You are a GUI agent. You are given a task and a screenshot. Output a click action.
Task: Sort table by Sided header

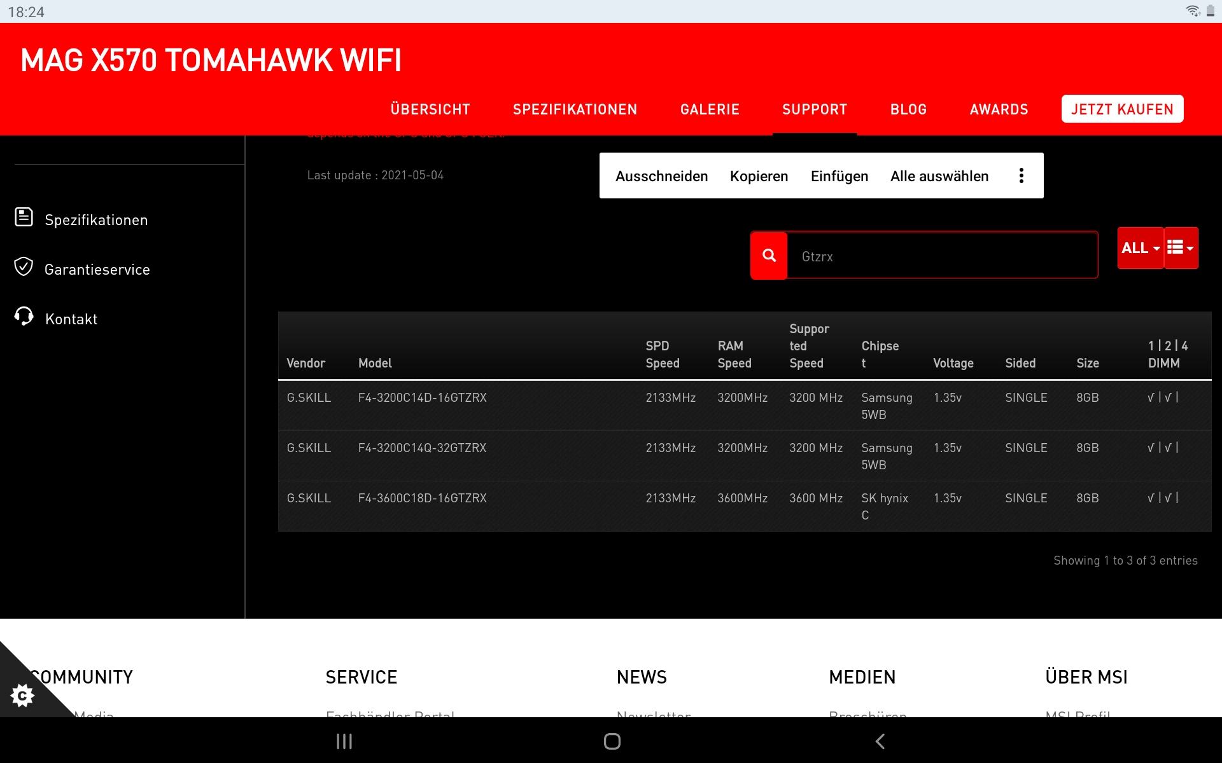coord(1020,363)
